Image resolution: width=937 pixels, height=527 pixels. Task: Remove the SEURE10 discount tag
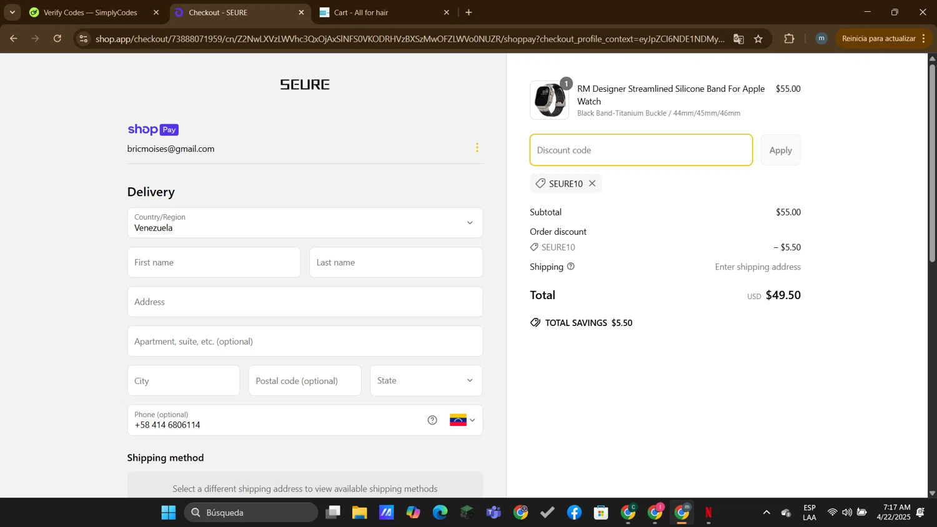592,183
